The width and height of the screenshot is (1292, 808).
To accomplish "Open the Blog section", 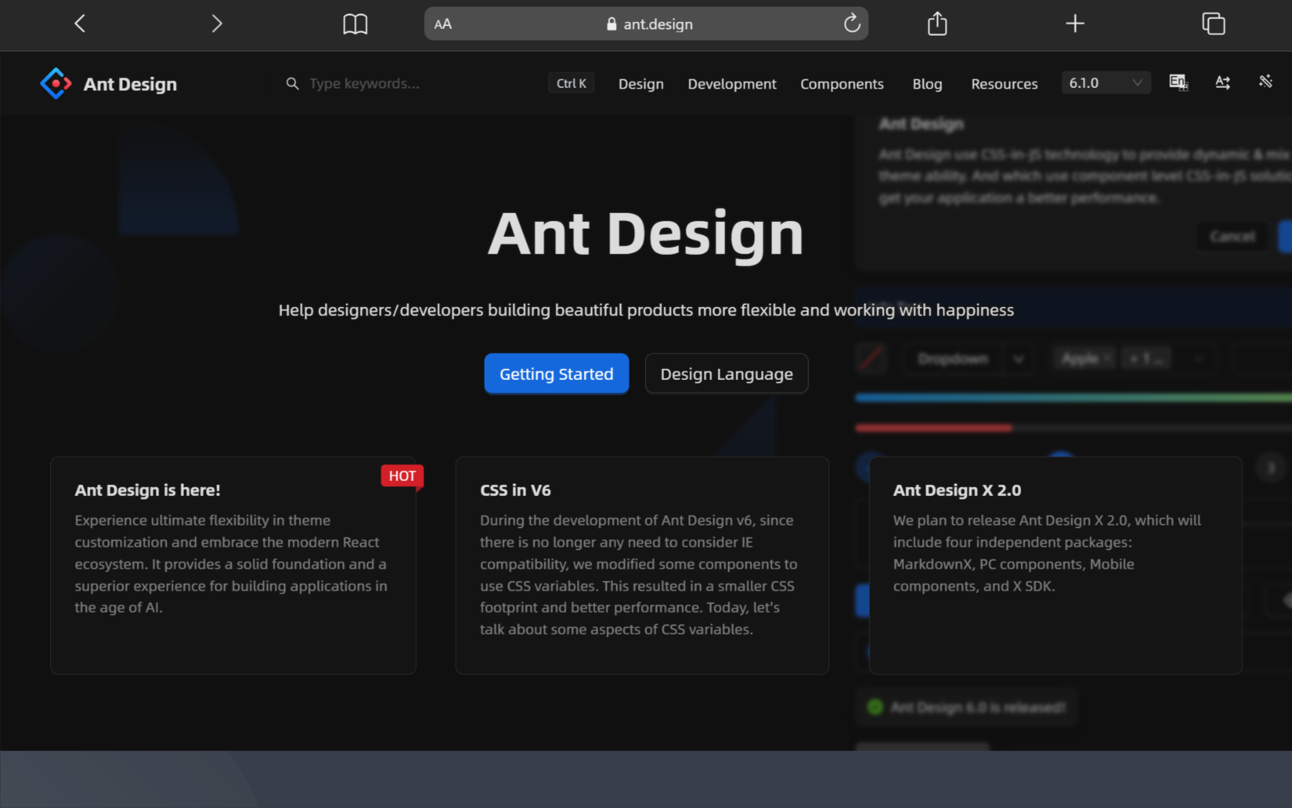I will click(x=927, y=83).
